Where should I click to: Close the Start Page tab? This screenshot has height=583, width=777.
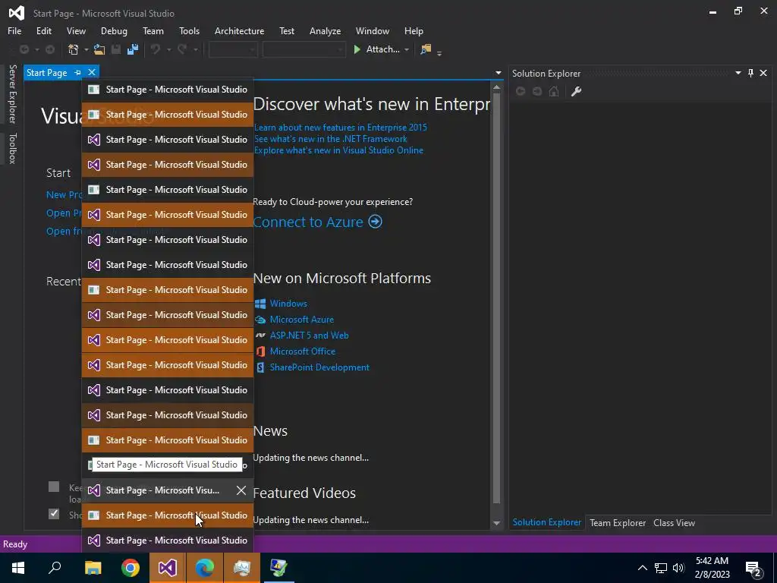[x=92, y=73]
